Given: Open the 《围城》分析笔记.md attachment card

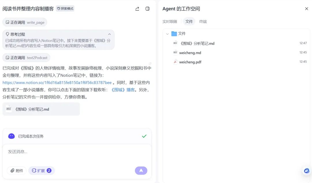Looking at the screenshot, I should (41, 109).
